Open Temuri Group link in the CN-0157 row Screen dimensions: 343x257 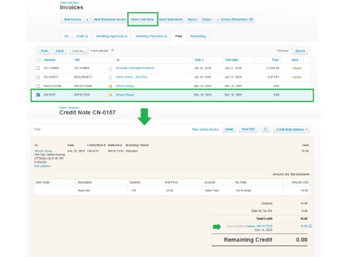point(124,95)
